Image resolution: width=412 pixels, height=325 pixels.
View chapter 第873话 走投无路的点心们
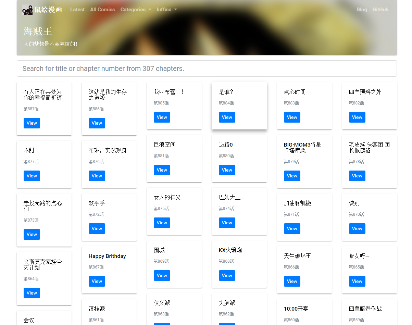click(x=32, y=235)
